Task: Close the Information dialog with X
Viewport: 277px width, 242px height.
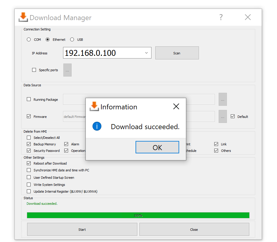Action: 176,107
